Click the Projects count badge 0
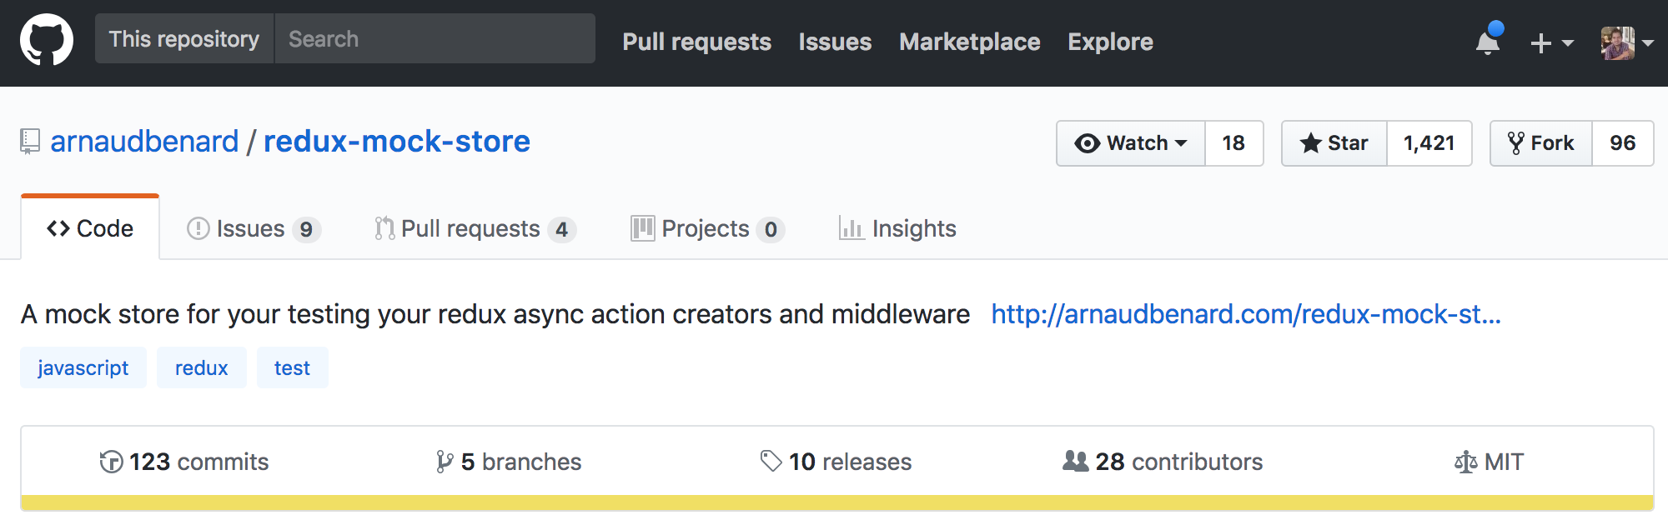The image size is (1668, 525). click(771, 229)
